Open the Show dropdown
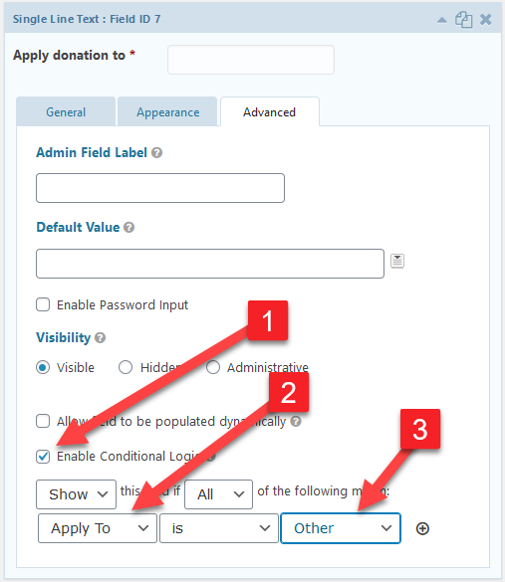505x582 pixels. pos(76,494)
